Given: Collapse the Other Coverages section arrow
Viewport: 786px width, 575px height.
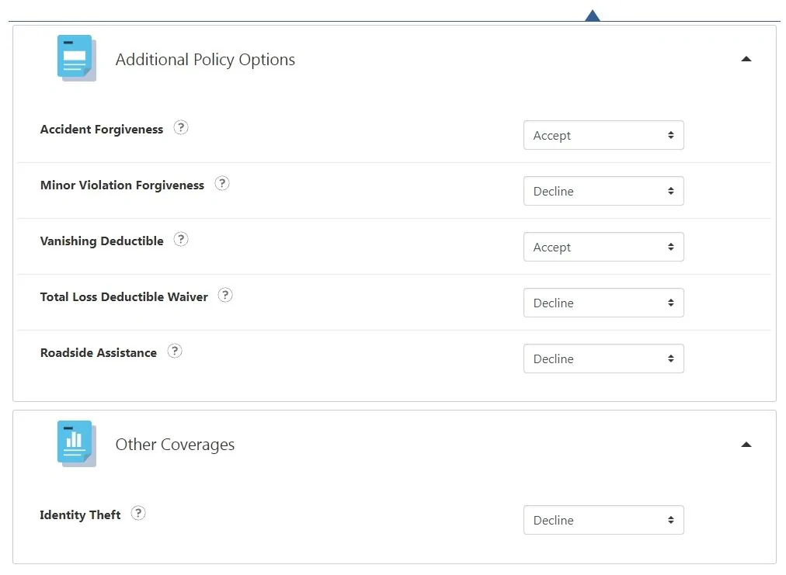Looking at the screenshot, I should [746, 445].
